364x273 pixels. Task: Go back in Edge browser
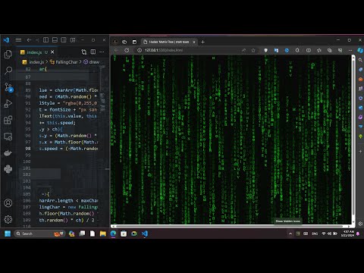pyautogui.click(x=116, y=50)
